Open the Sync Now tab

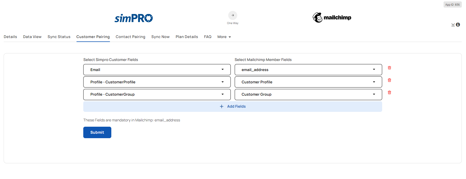click(160, 37)
